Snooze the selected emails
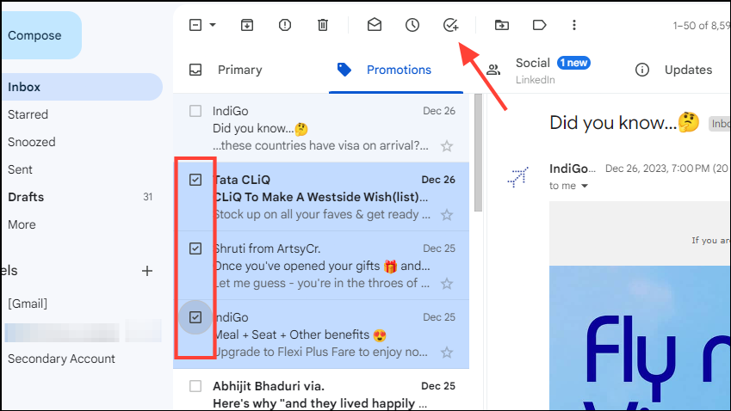This screenshot has width=731, height=411. tap(412, 25)
